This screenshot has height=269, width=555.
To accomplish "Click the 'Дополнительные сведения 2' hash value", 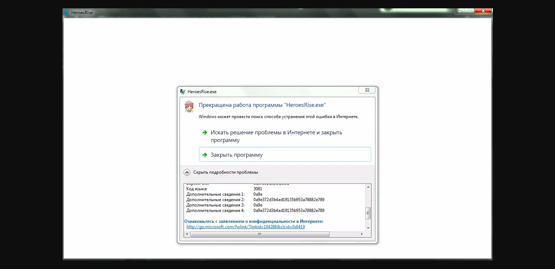I will 289,200.
